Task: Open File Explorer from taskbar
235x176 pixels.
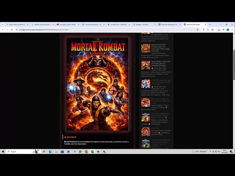Action: click(56, 151)
